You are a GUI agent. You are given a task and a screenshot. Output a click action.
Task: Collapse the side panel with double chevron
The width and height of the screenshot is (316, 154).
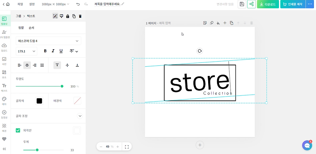click(4, 149)
